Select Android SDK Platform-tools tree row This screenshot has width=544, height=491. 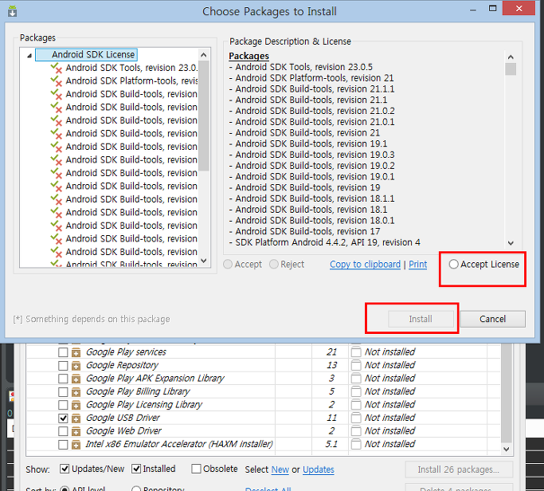131,81
